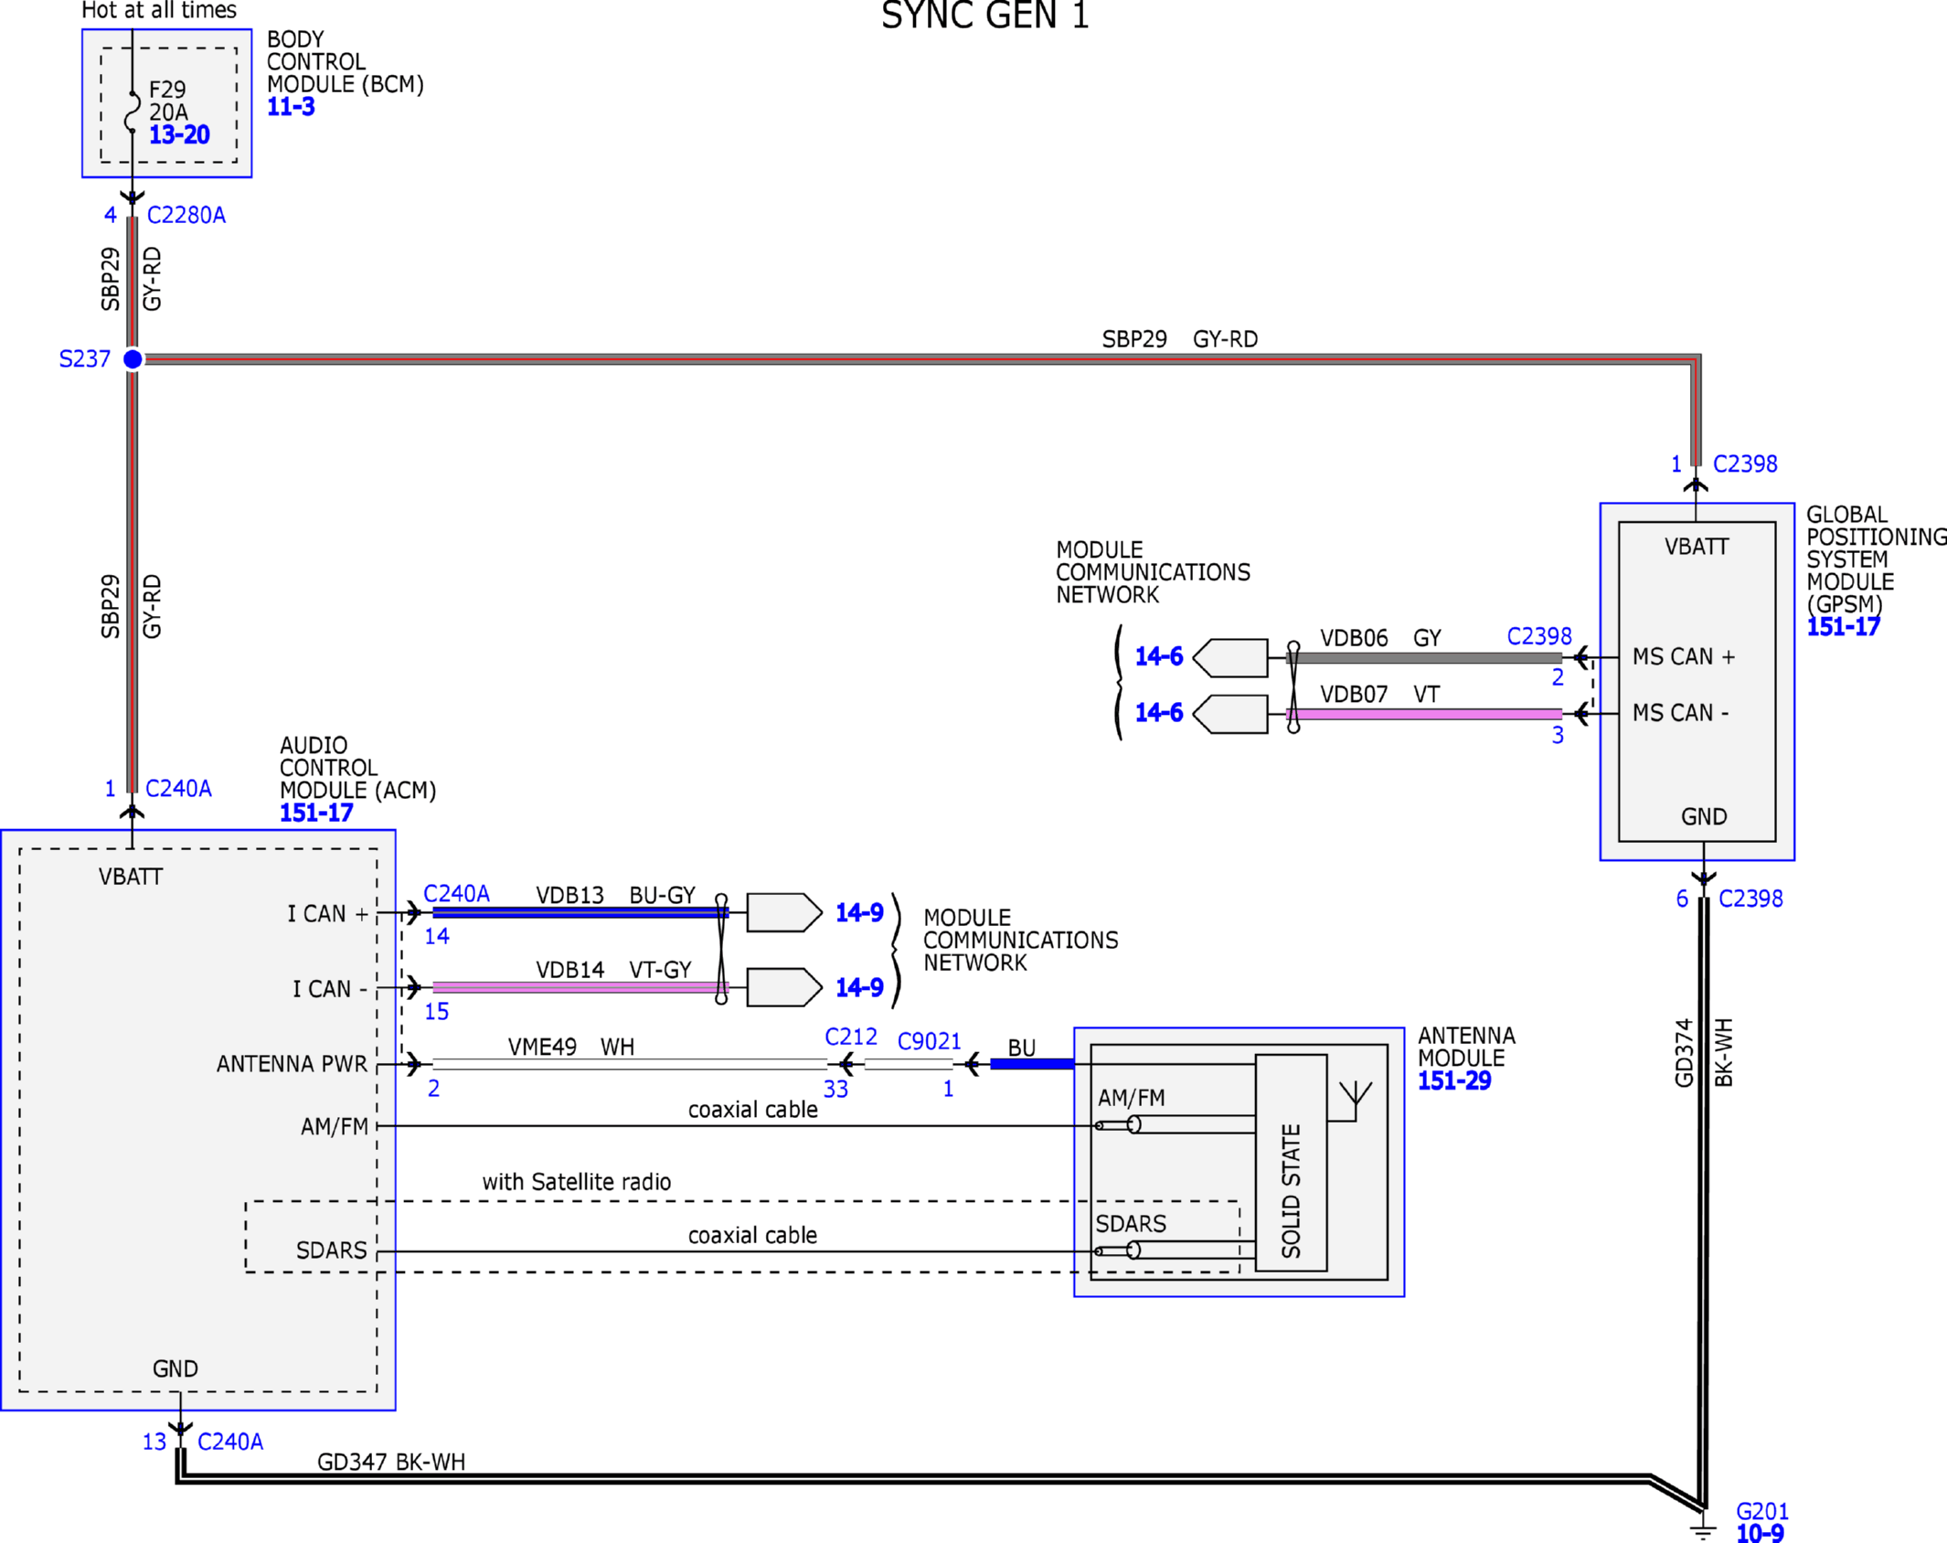
Task: Click the 'MS CAN +' pin label
Action: [x=1684, y=656]
